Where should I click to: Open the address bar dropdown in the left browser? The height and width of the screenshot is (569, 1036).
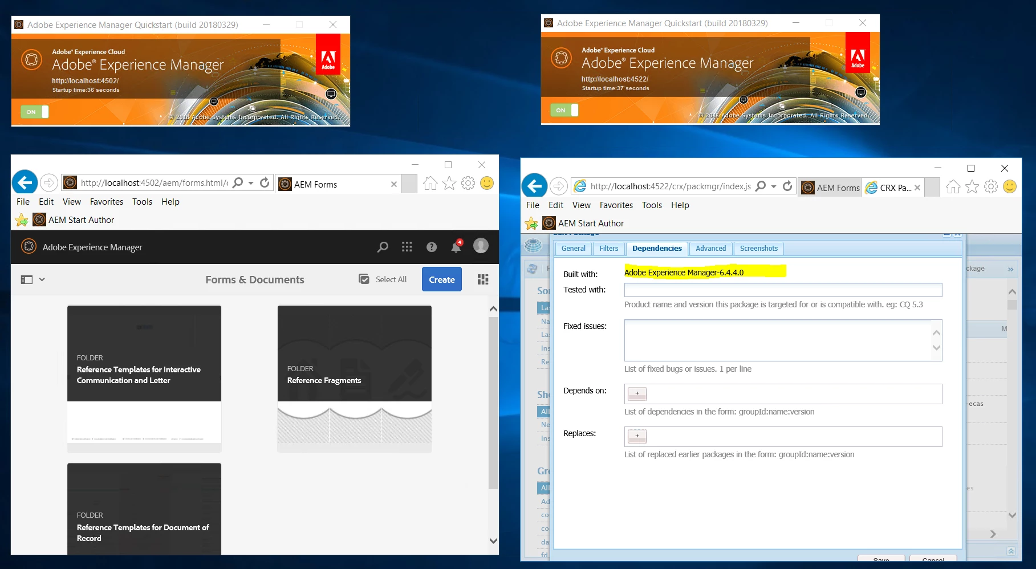(251, 183)
